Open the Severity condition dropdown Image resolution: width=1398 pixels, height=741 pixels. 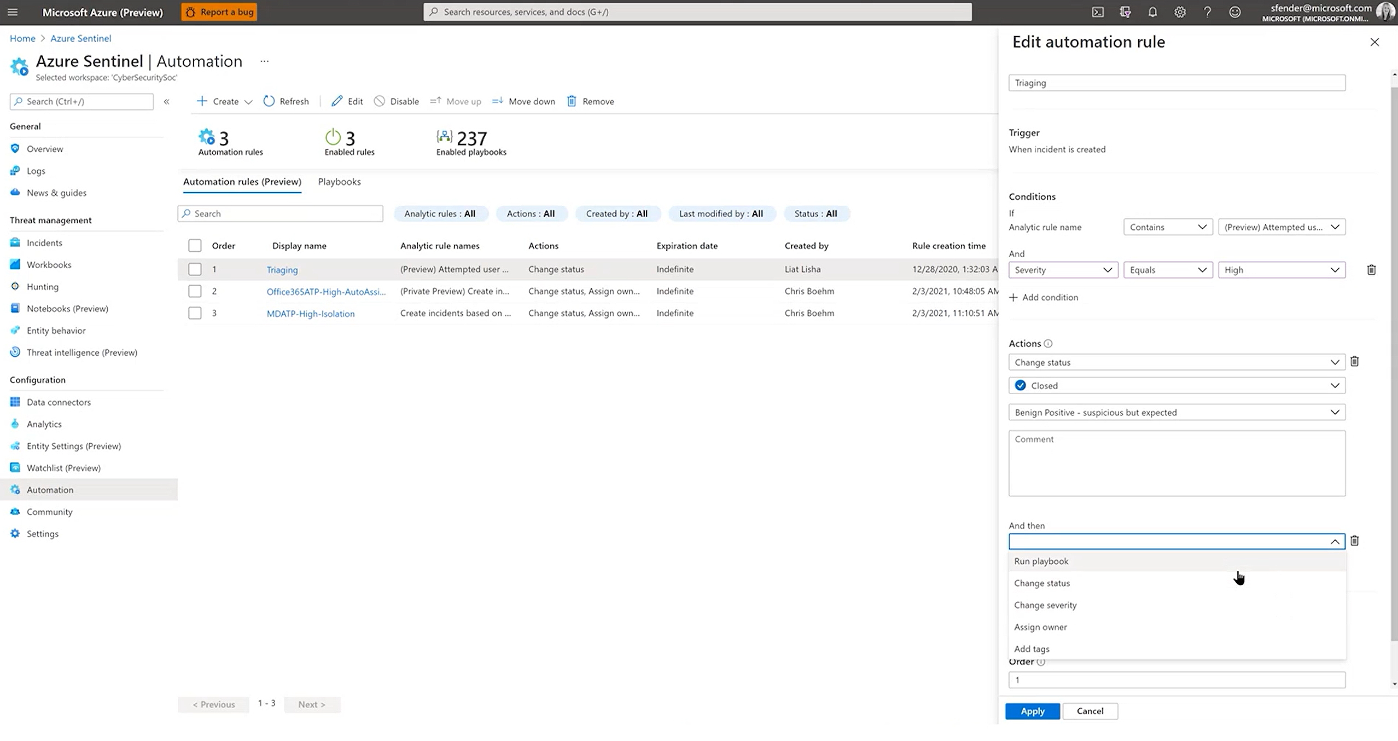1063,269
